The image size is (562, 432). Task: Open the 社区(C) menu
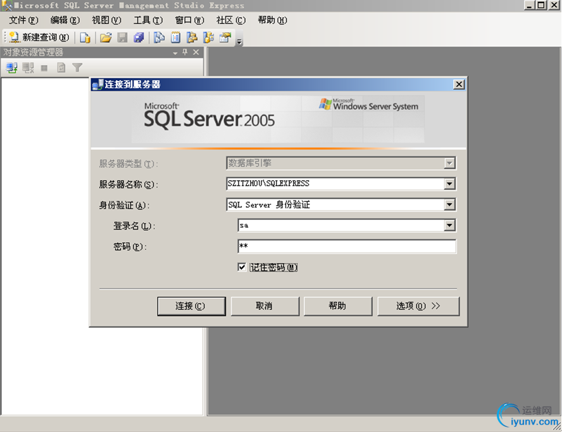tap(231, 20)
